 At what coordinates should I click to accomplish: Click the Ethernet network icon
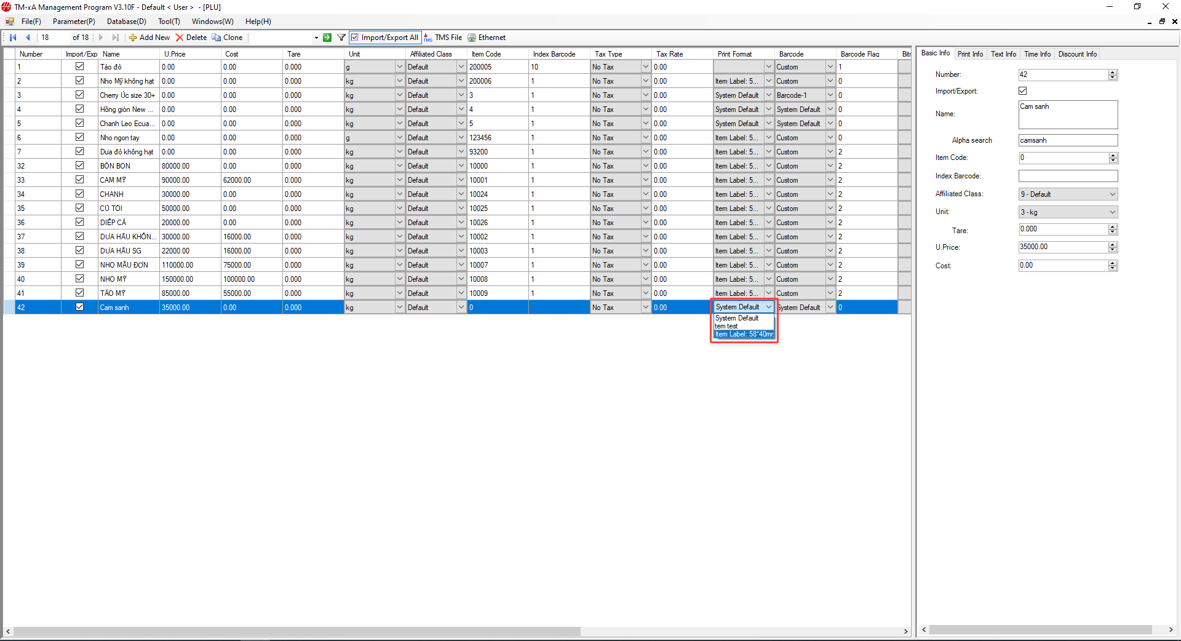tap(472, 38)
